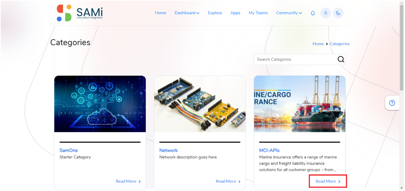
Task: Open the Apps menu item
Action: pyautogui.click(x=235, y=13)
